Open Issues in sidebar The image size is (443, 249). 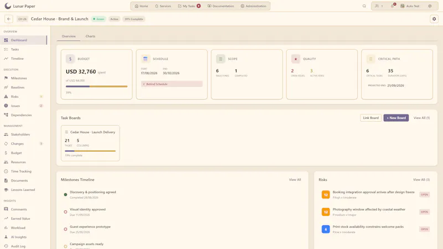point(23,106)
